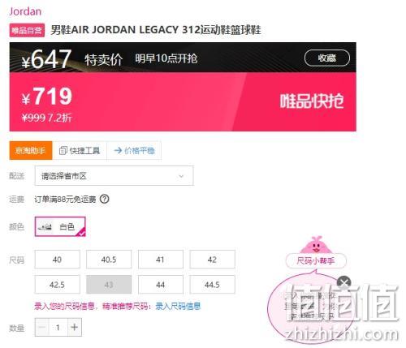The height and width of the screenshot is (348, 406).
Task: Click the shipping fee help question-mark icon
Action: coord(105,200)
